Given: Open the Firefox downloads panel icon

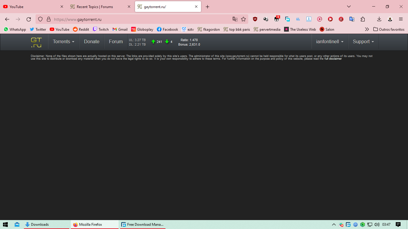Looking at the screenshot, I should coord(379,19).
